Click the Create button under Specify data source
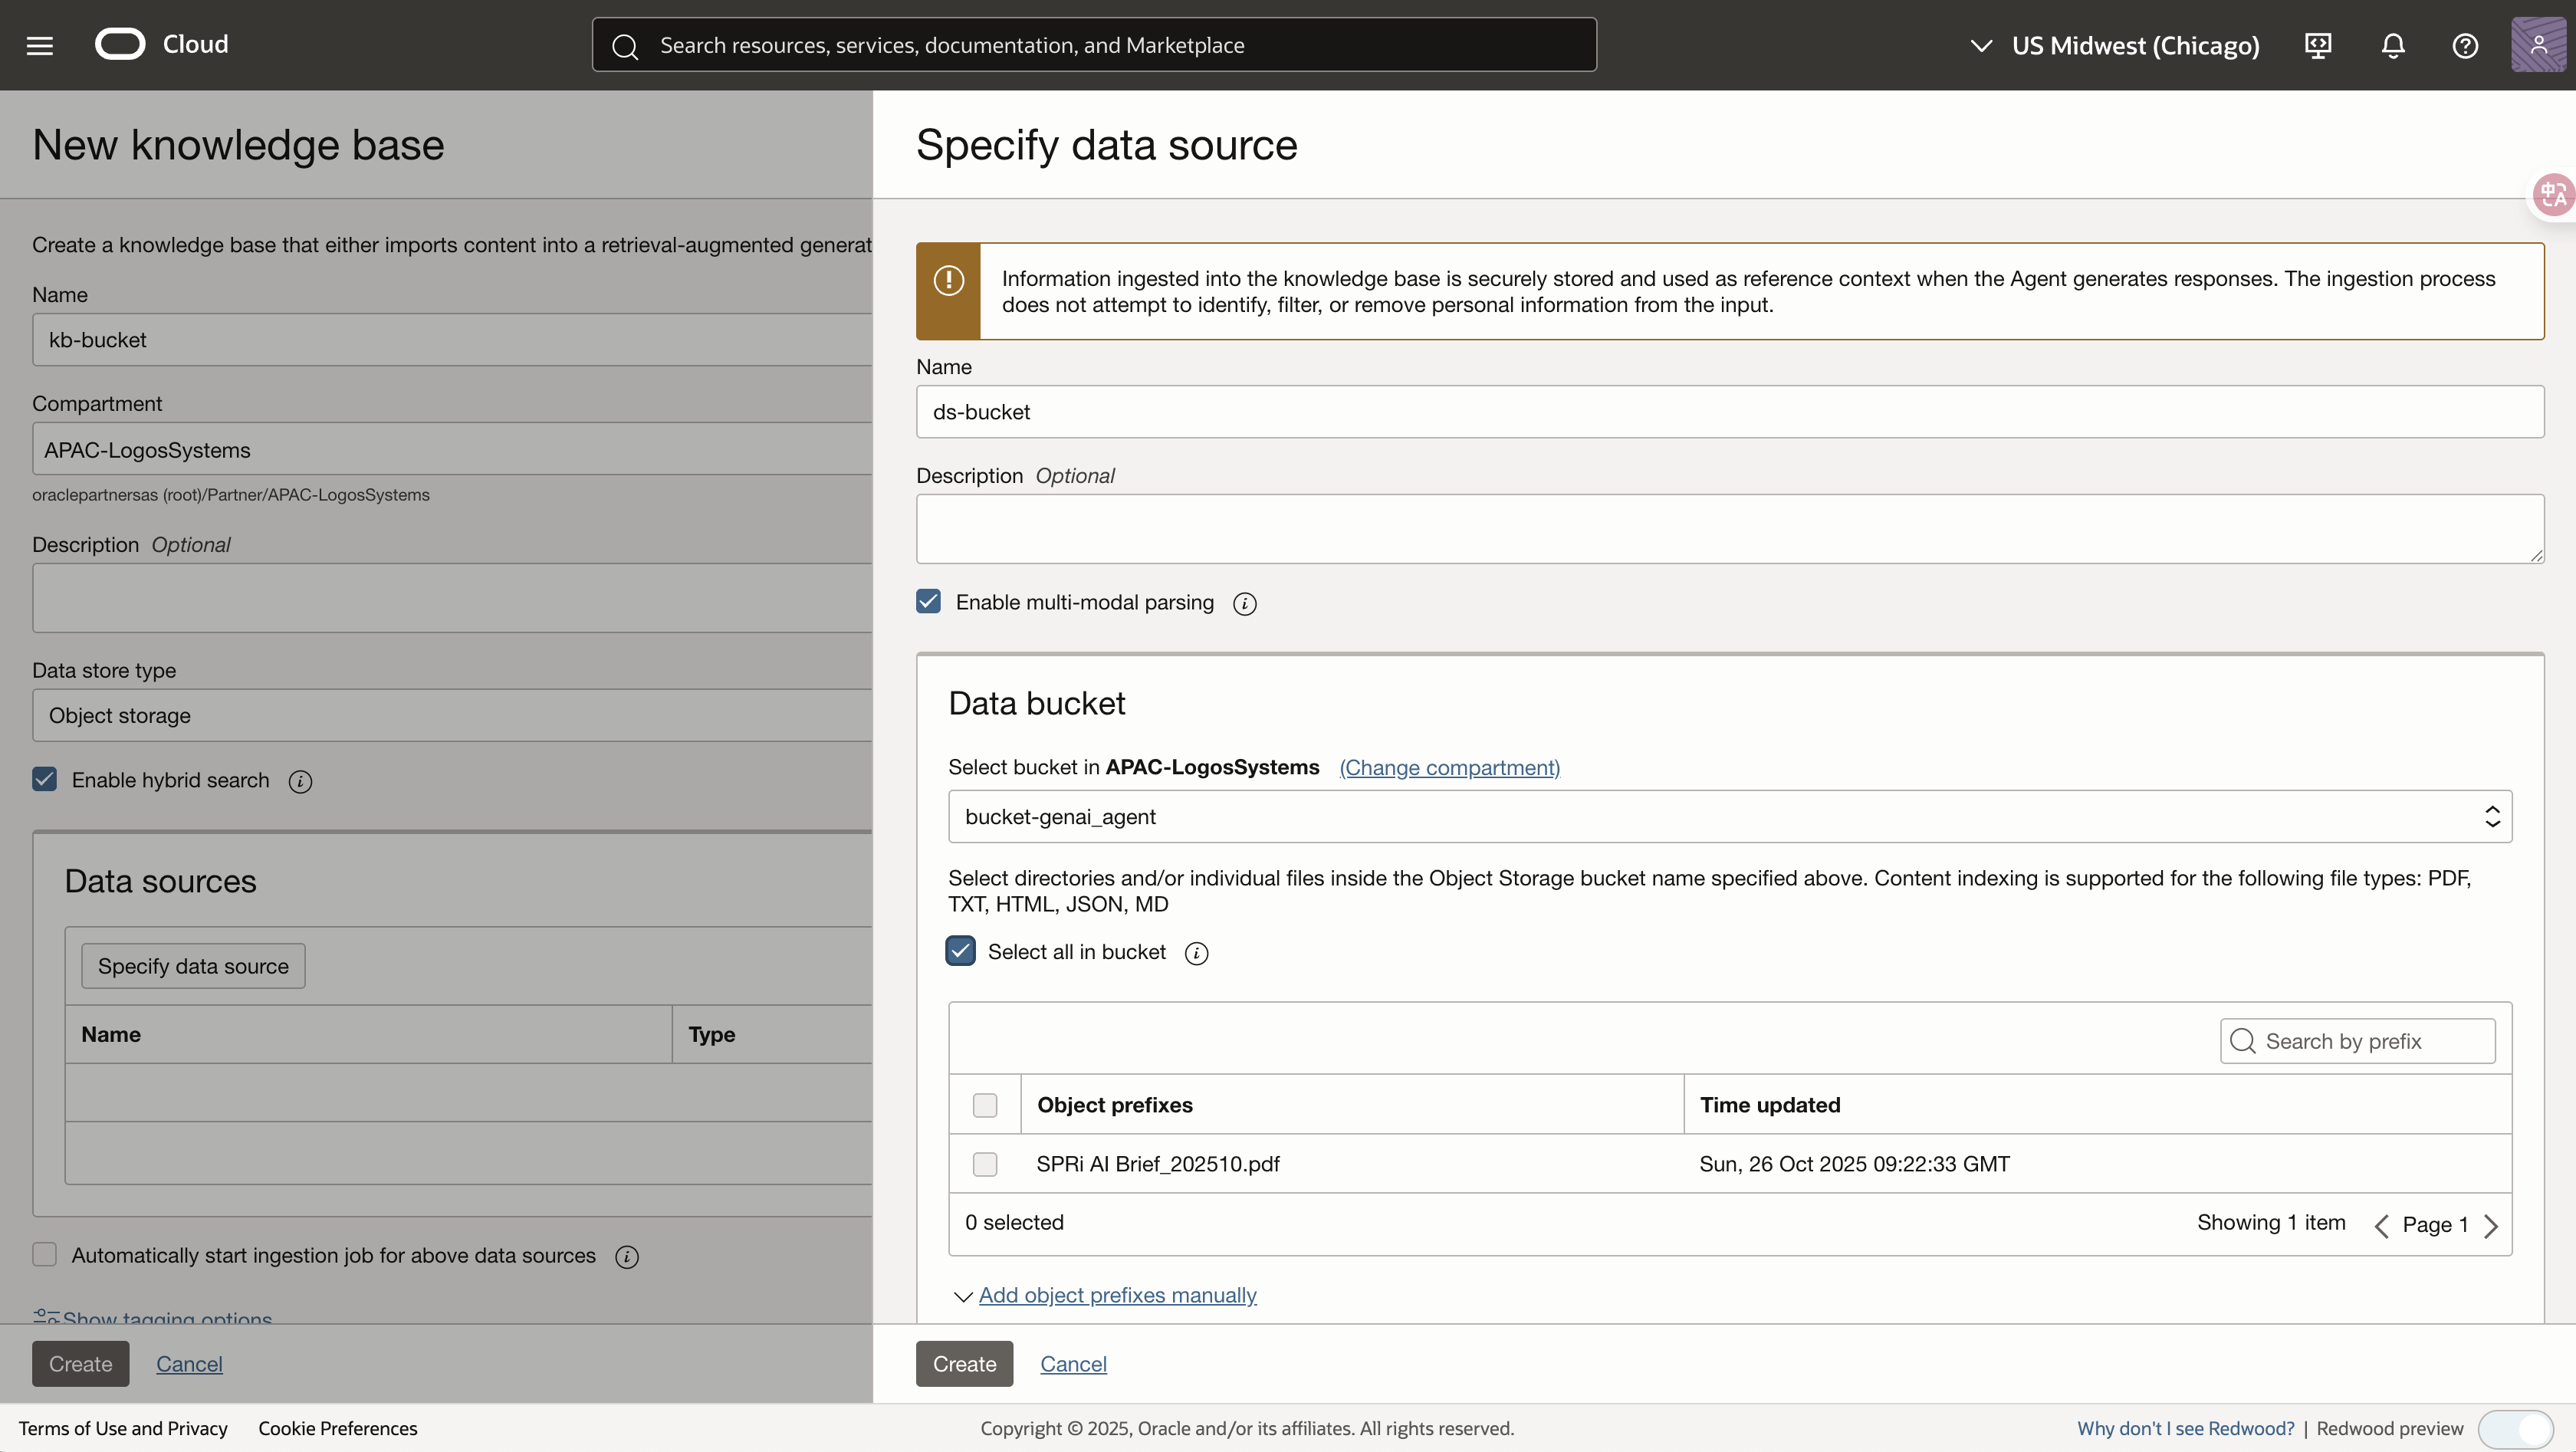The width and height of the screenshot is (2576, 1452). (963, 1363)
